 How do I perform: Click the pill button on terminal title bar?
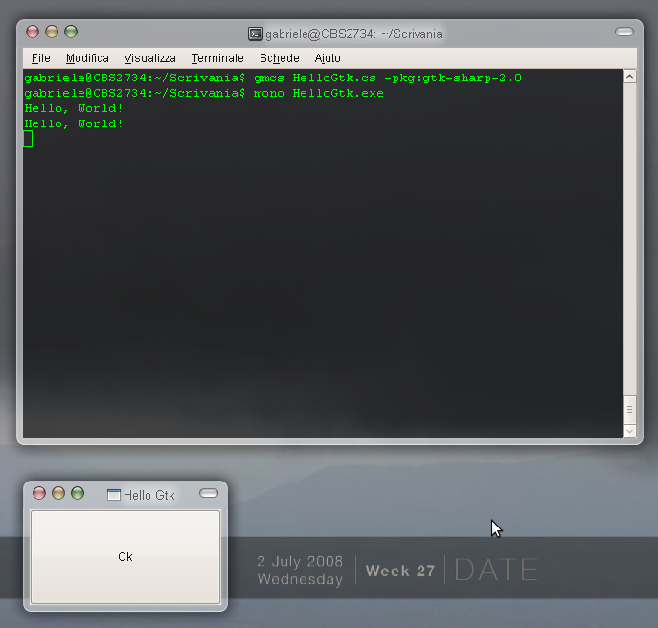pyautogui.click(x=624, y=33)
